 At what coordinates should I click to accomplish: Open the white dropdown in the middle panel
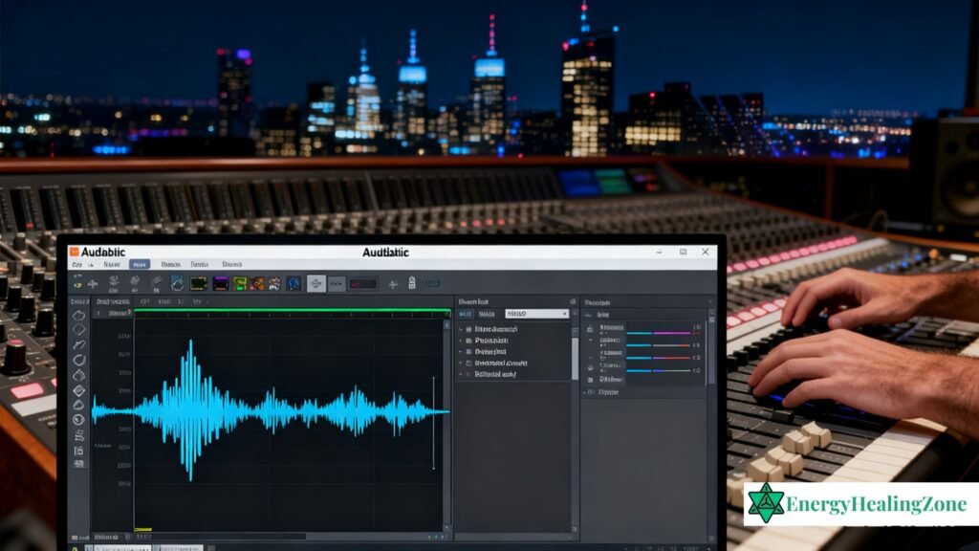(536, 314)
